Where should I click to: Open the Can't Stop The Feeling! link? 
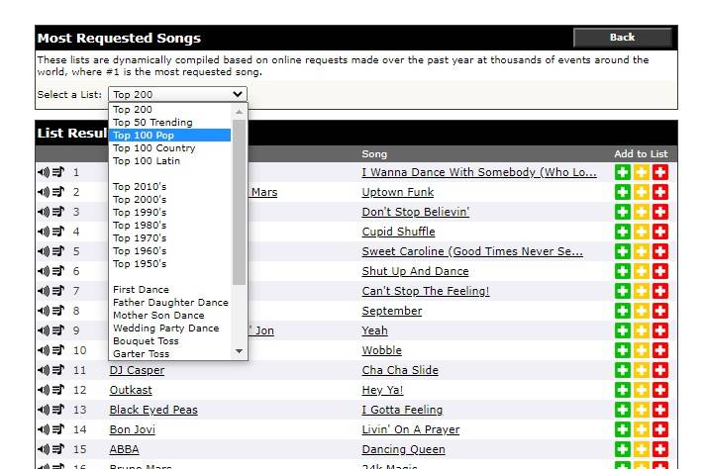426,291
